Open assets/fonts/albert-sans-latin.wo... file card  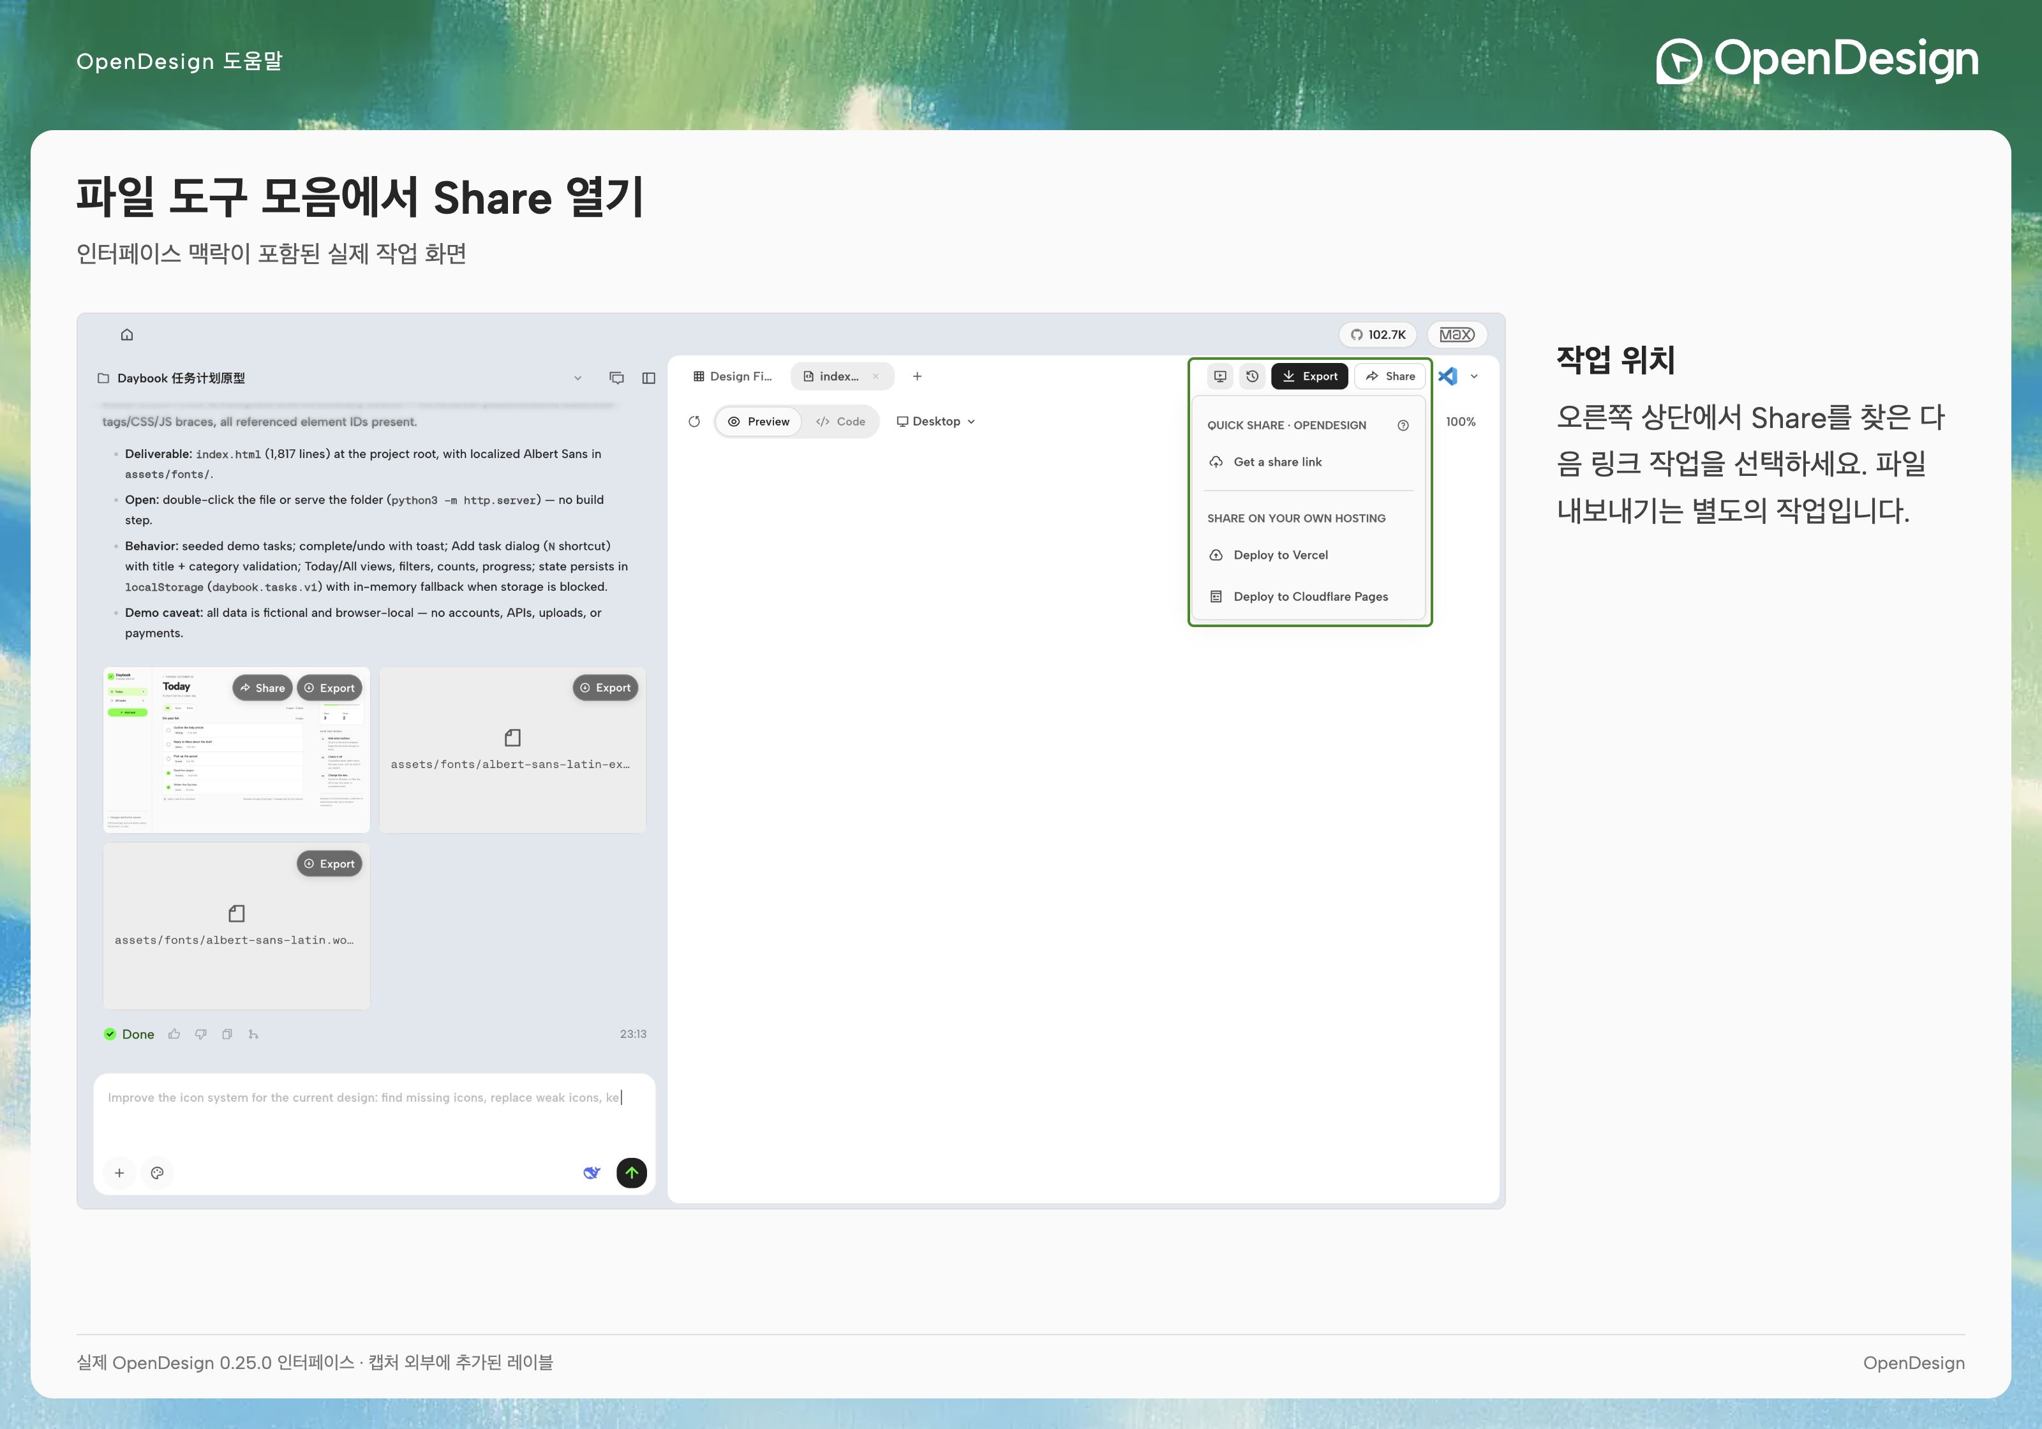(235, 926)
